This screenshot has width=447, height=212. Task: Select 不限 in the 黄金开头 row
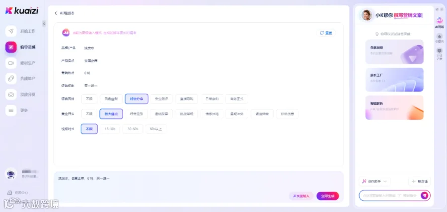[89, 114]
